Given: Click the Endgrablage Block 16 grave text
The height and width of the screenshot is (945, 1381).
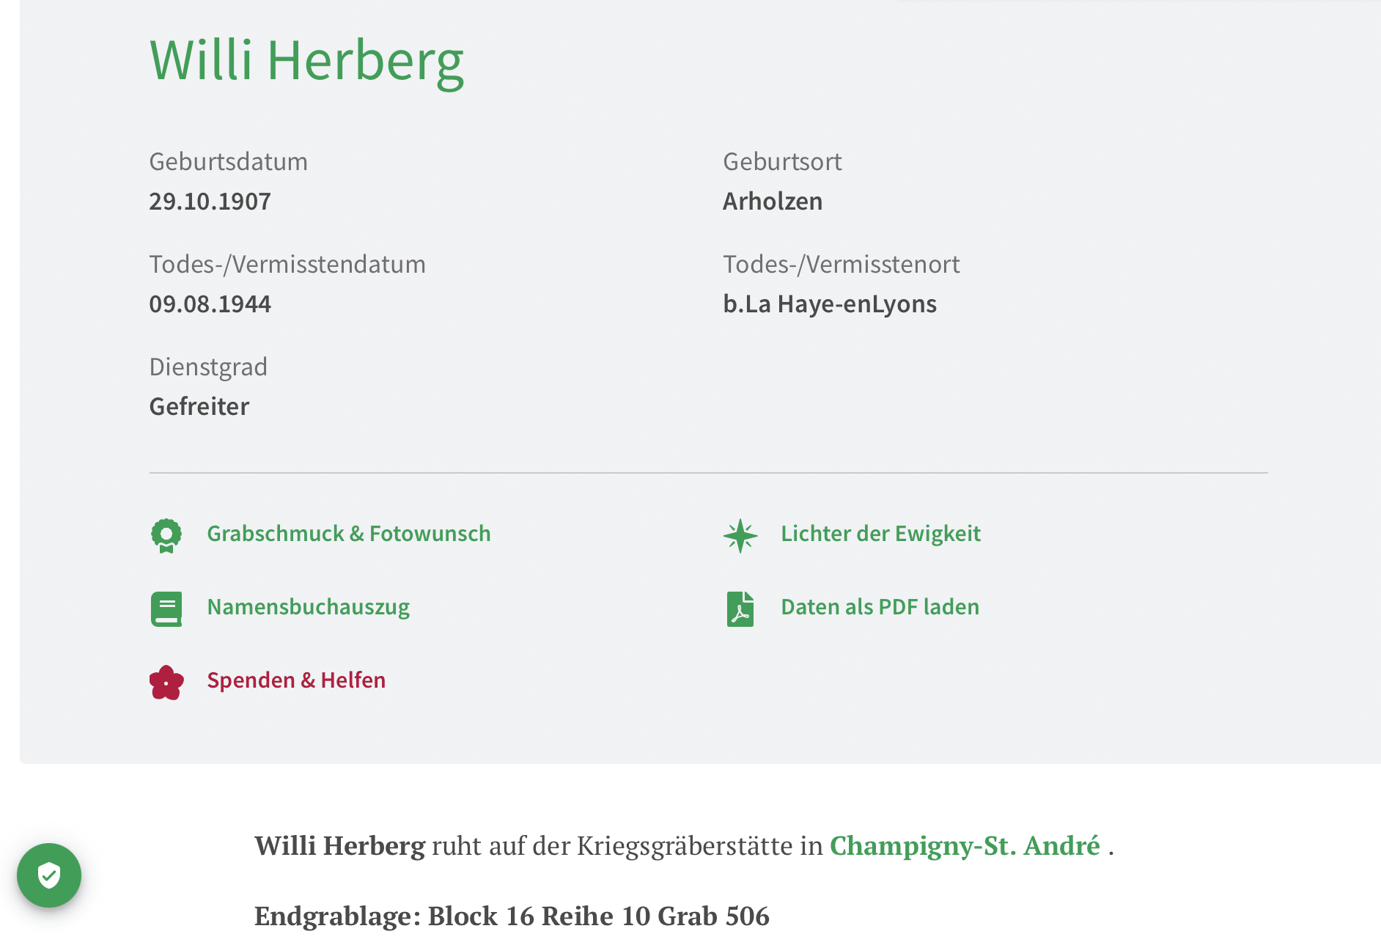Looking at the screenshot, I should click(x=512, y=916).
